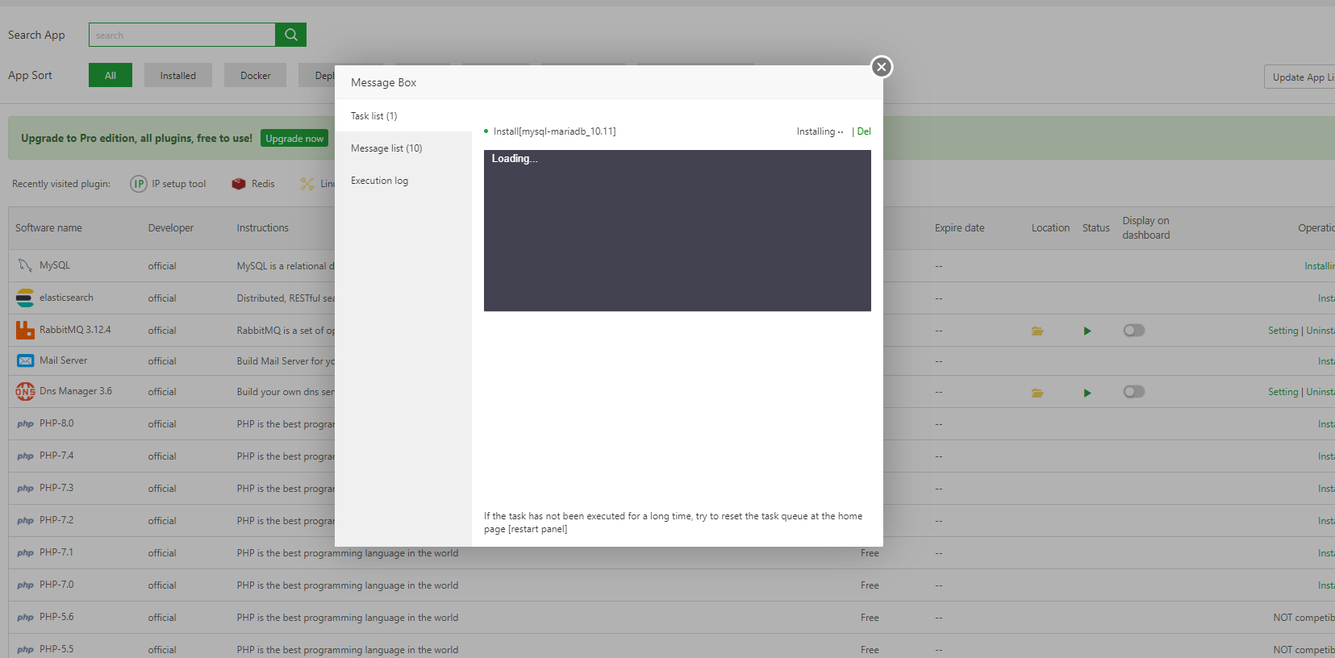The width and height of the screenshot is (1335, 658).
Task: Click the PHP-5.5 logo icon
Action: pos(26,650)
